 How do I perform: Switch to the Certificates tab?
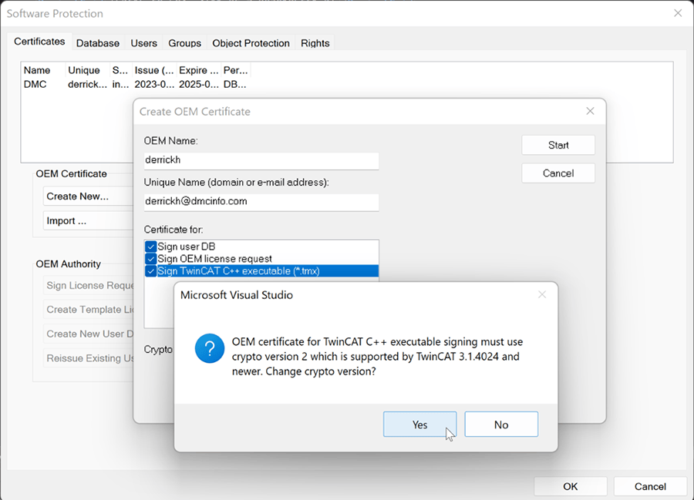(x=39, y=42)
